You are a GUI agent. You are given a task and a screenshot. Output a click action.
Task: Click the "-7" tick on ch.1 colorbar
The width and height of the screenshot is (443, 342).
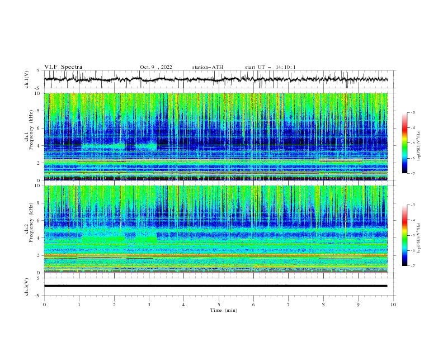tap(413, 173)
